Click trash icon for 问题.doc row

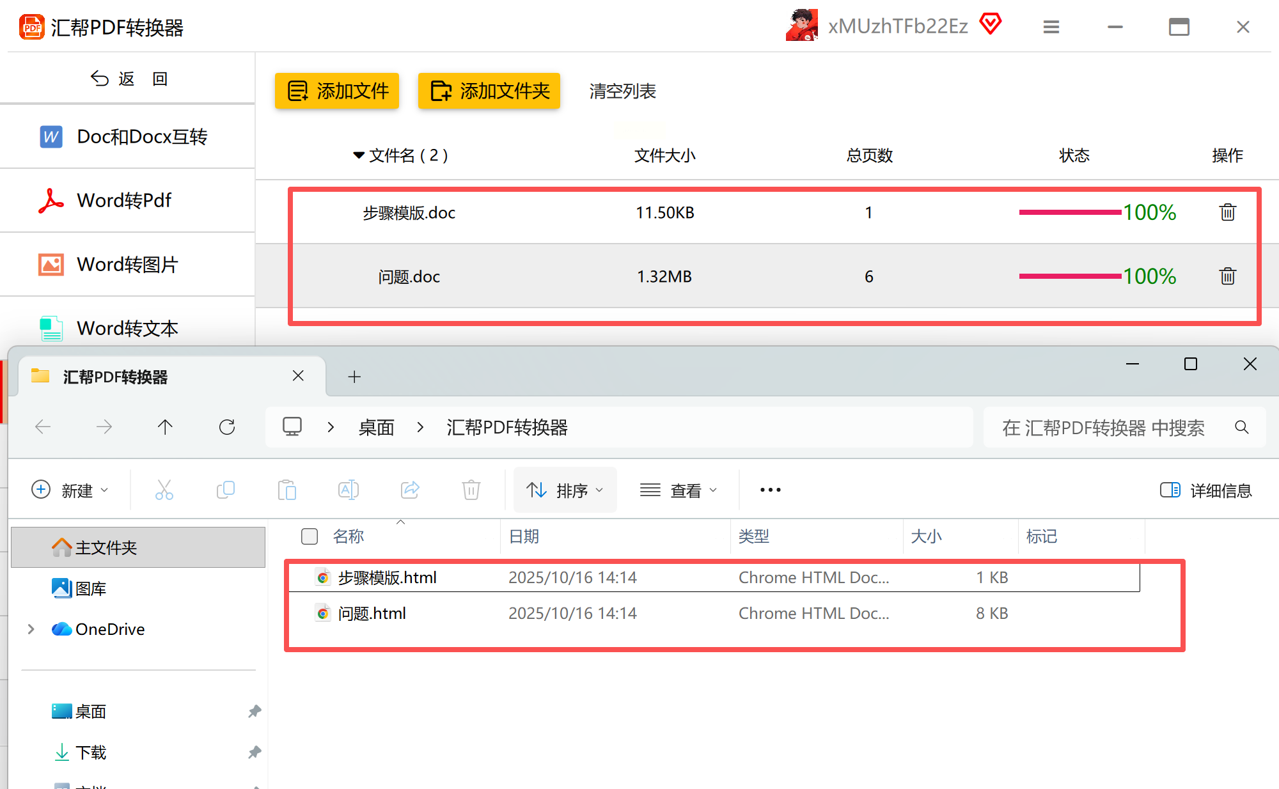pos(1227,276)
